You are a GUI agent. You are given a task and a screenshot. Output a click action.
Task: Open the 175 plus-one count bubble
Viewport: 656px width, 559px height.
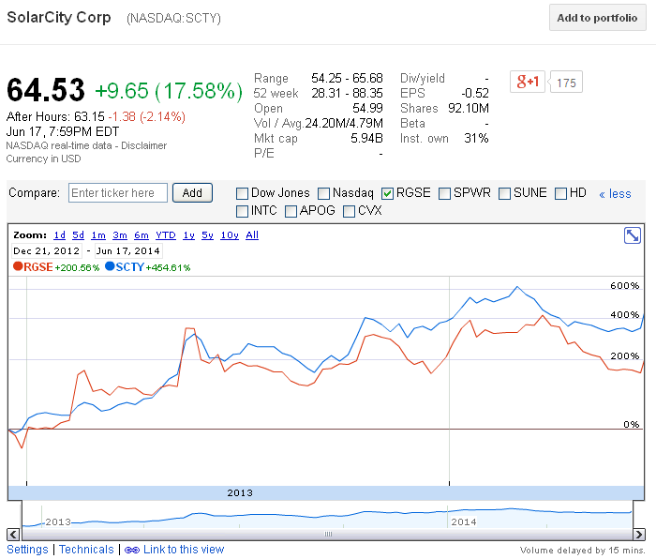(566, 83)
